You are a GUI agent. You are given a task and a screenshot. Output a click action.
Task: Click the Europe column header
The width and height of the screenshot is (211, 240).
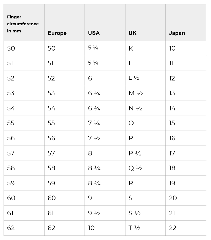(x=57, y=33)
